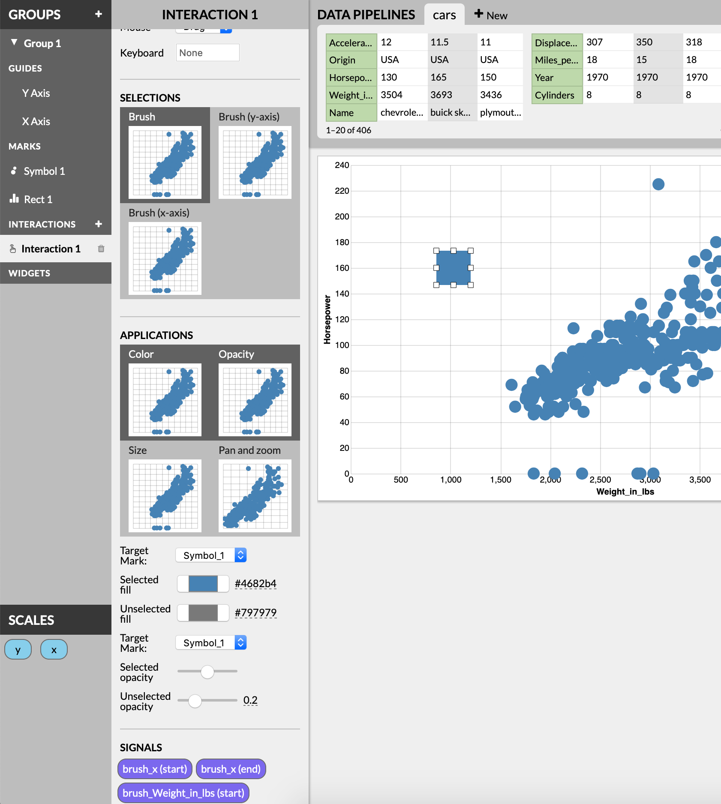This screenshot has height=804, width=721.
Task: Click the plus icon beside New pipeline
Action: (x=479, y=14)
